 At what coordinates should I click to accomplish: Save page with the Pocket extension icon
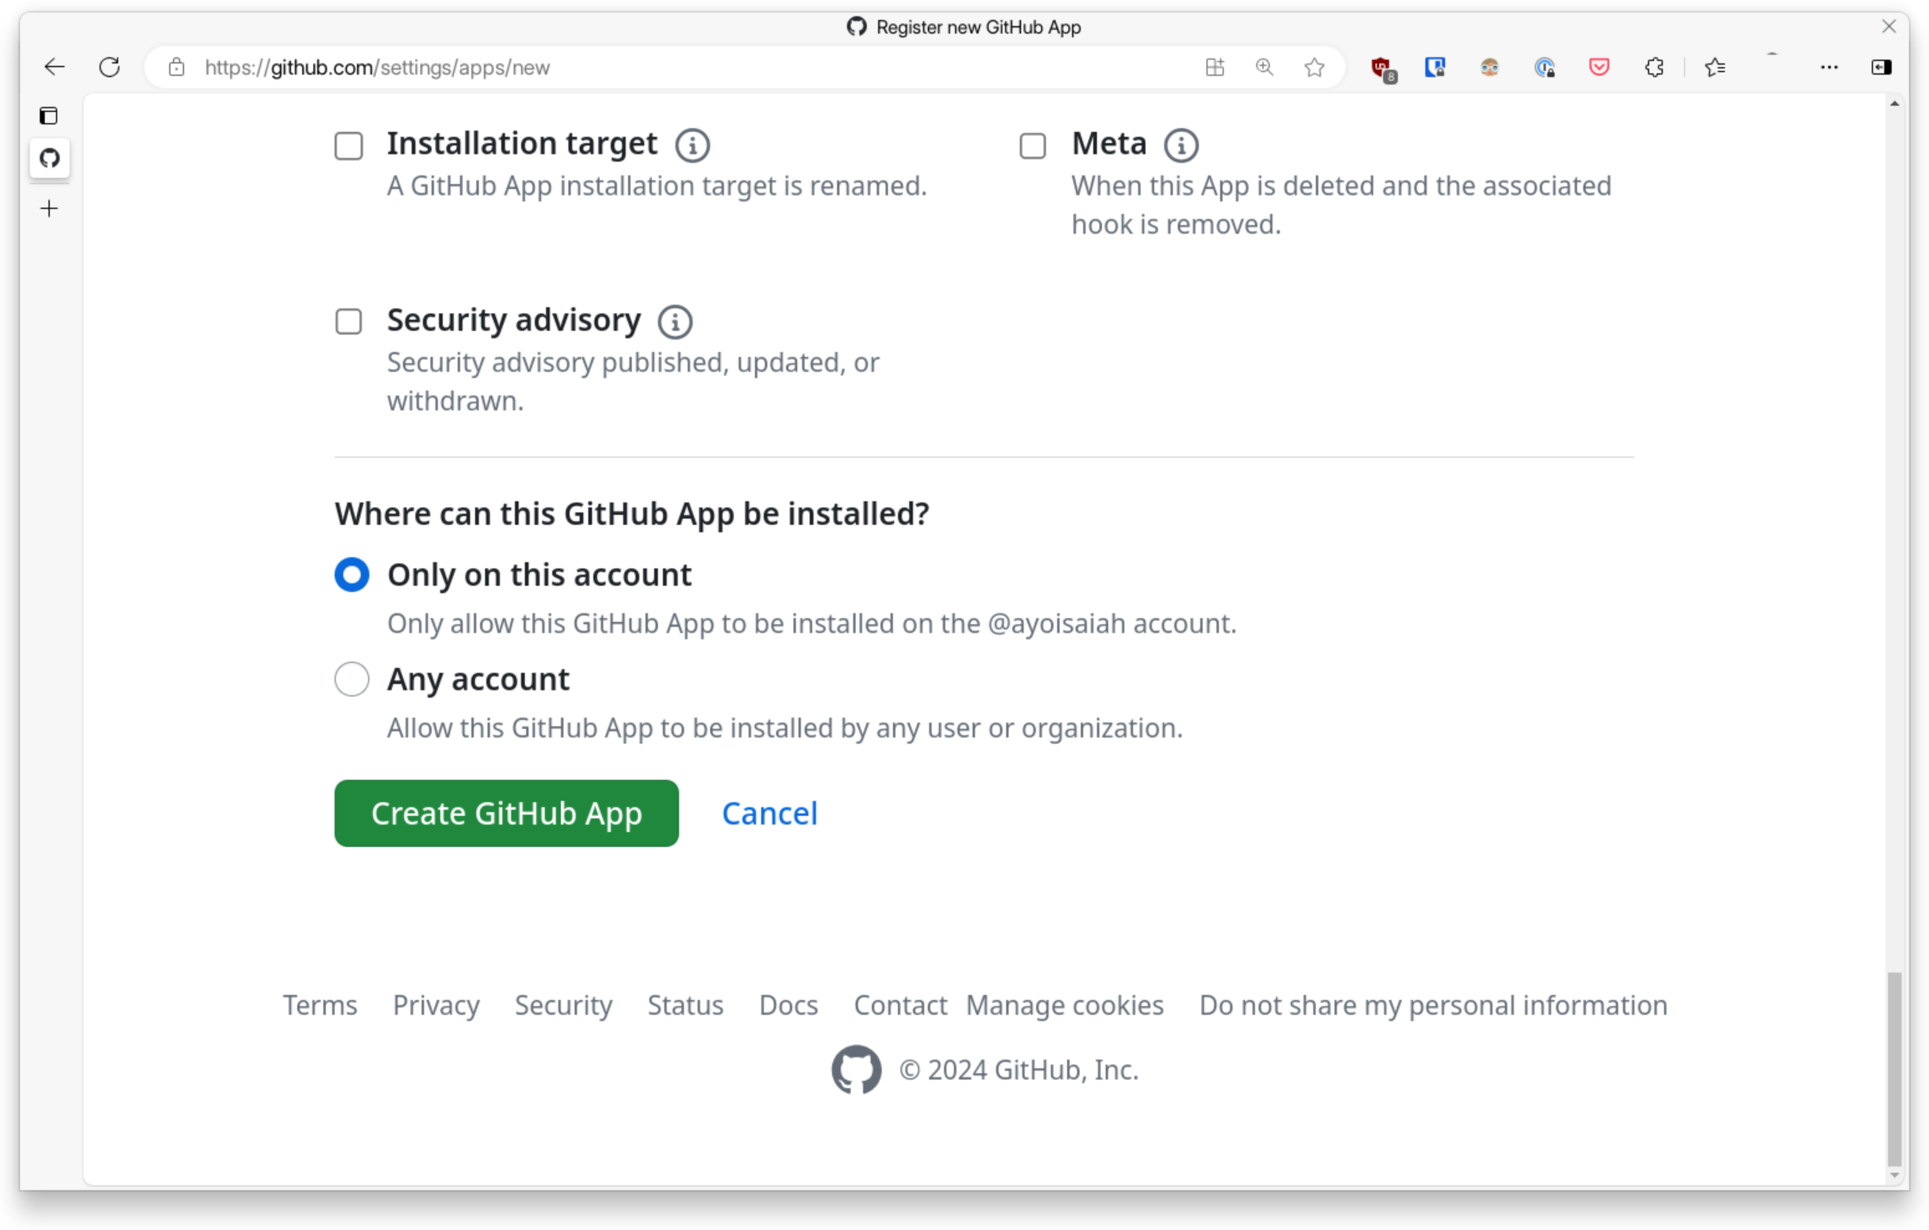(1599, 67)
